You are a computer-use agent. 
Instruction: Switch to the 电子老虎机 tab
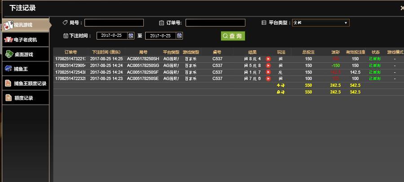point(25,40)
